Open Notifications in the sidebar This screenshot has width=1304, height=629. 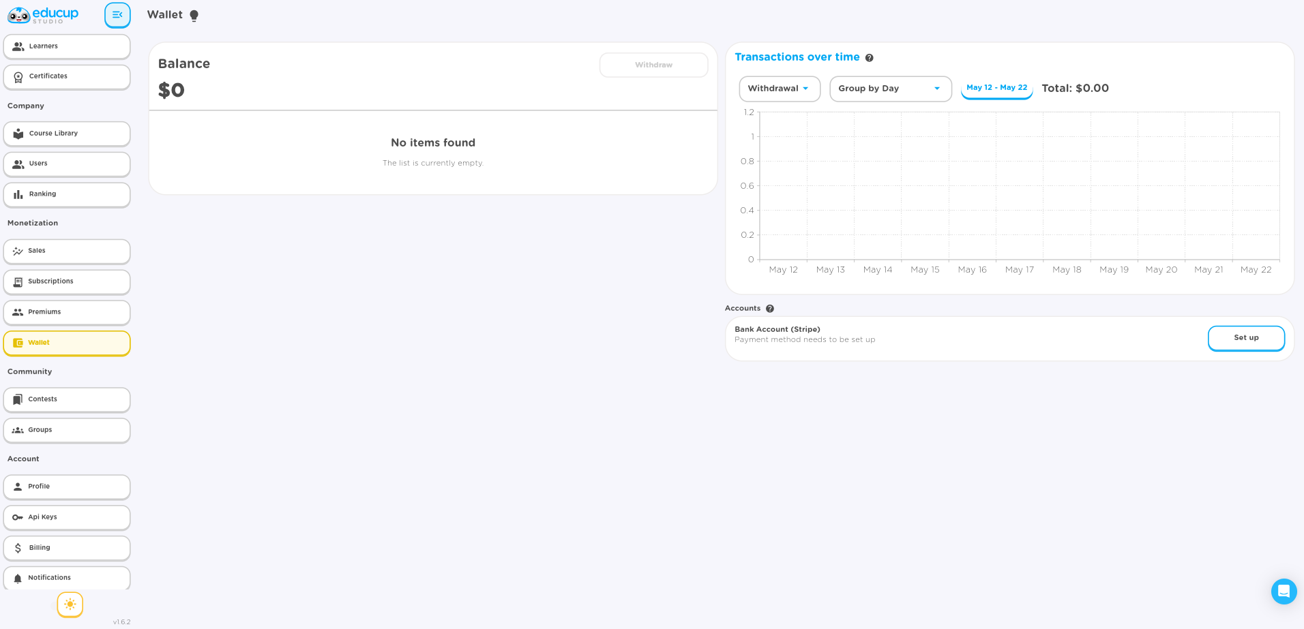(x=67, y=578)
